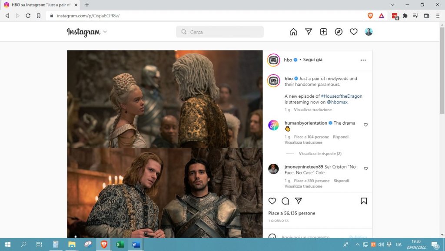The image size is (445, 251).
Task: Save post with bookmark icon
Action: pyautogui.click(x=364, y=201)
